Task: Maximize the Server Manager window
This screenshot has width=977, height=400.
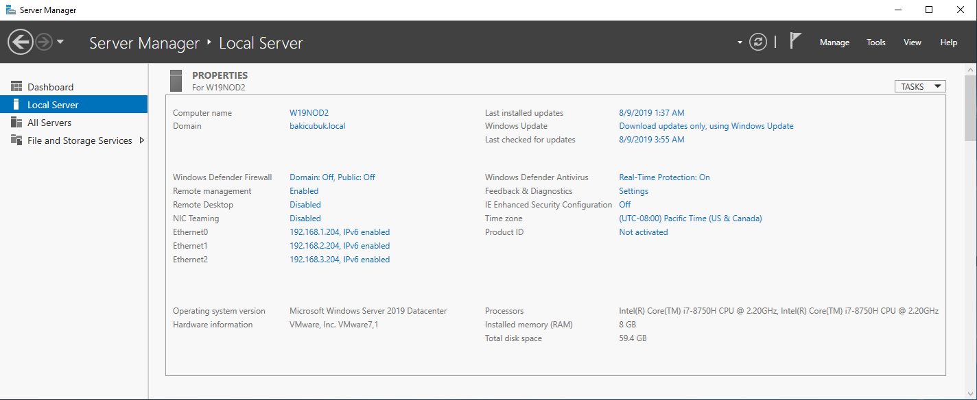Action: coord(929,10)
